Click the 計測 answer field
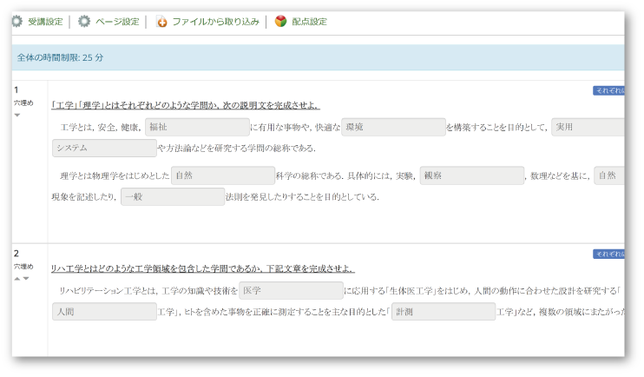Image resolution: width=644 pixels, height=377 pixels. pyautogui.click(x=444, y=312)
